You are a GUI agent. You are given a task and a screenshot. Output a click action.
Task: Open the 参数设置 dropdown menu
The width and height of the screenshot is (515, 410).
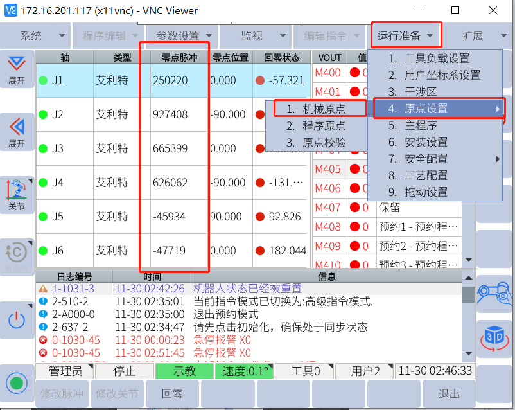pos(182,35)
